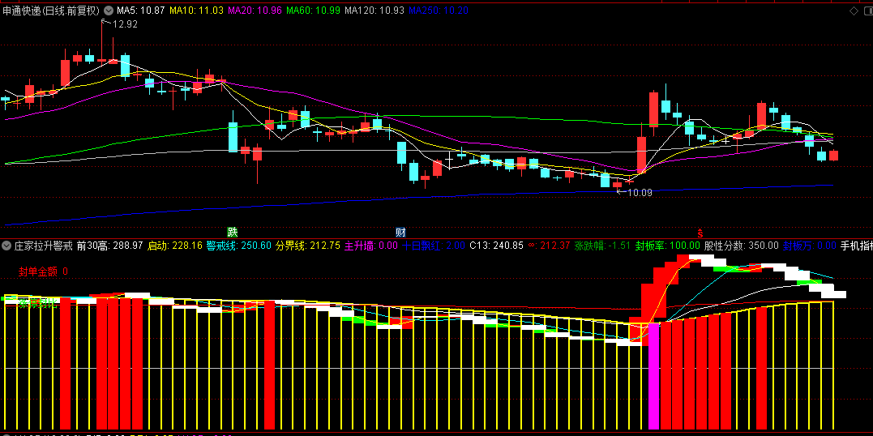Click the 涨跌幅: -1.51 value
Image resolution: width=873 pixels, height=436 pixels.
click(x=602, y=245)
